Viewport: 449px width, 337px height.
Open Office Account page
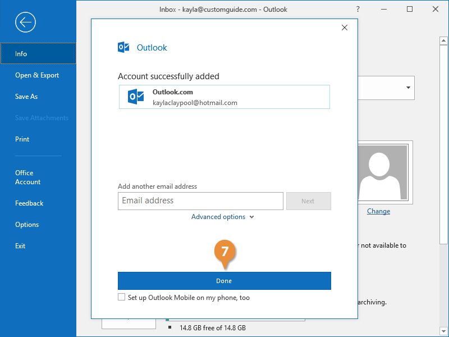pos(28,177)
